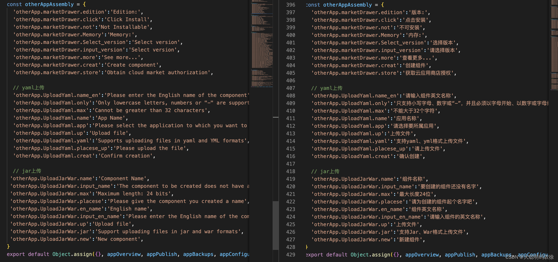Click the appOverview reference on the left
This screenshot has width=558, height=262.
(x=124, y=254)
